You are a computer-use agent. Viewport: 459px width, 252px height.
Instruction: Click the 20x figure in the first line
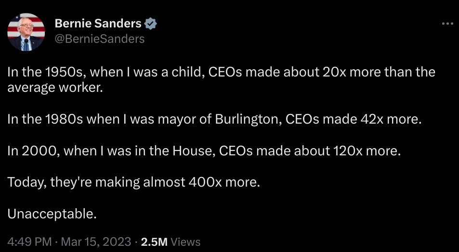pyautogui.click(x=335, y=72)
